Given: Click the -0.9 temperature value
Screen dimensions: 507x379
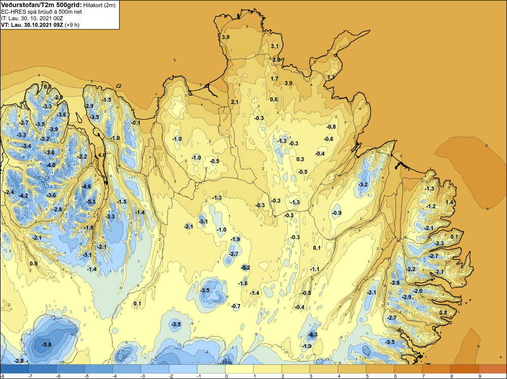Looking at the screenshot, I should (x=337, y=213).
